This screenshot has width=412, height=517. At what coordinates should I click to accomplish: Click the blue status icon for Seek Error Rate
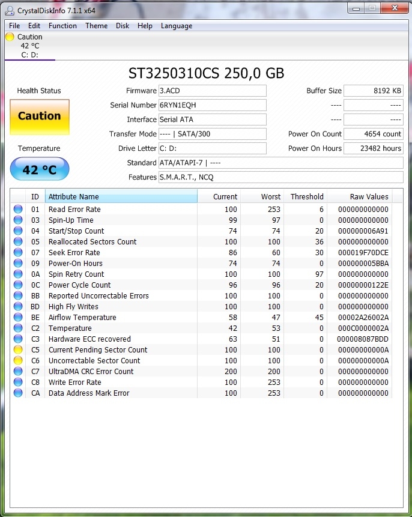pyautogui.click(x=18, y=252)
